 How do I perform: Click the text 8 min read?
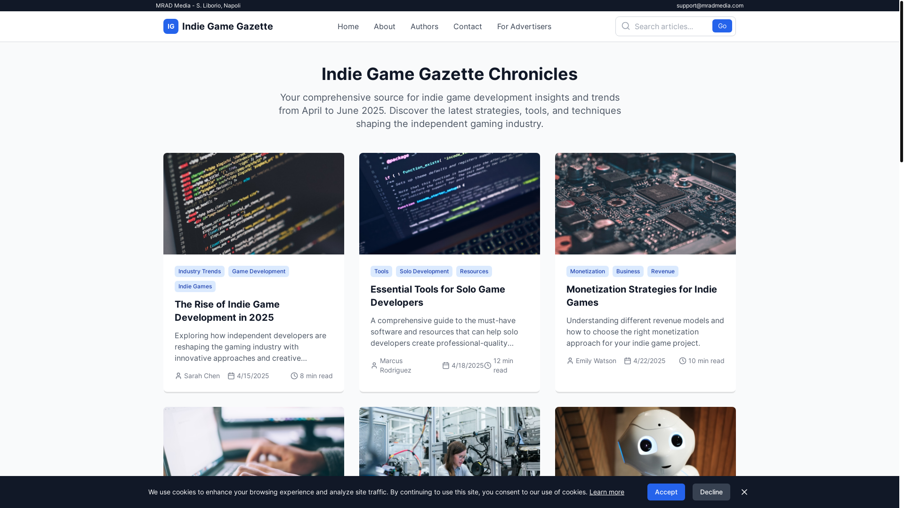(316, 376)
